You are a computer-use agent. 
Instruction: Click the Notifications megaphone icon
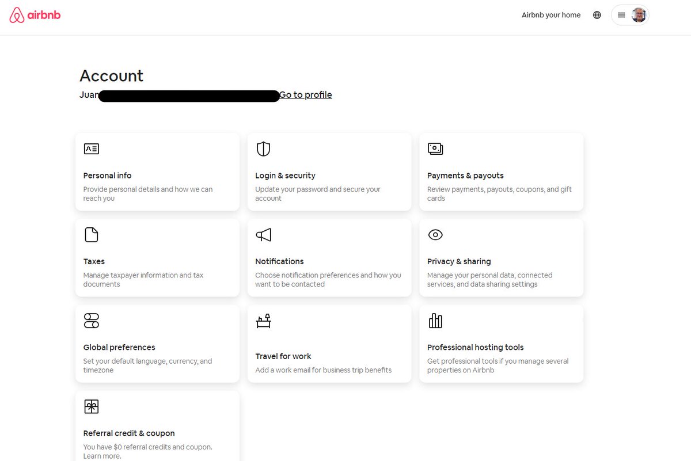[263, 235]
